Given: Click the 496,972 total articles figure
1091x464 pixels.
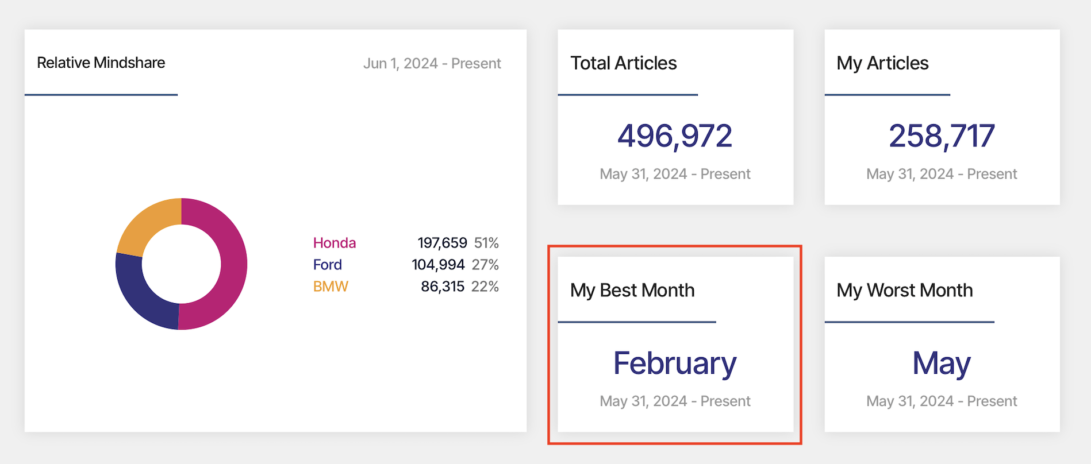Looking at the screenshot, I should pyautogui.click(x=675, y=136).
